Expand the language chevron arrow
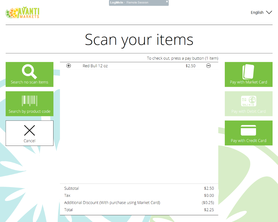The height and width of the screenshot is (222, 278). (x=269, y=12)
